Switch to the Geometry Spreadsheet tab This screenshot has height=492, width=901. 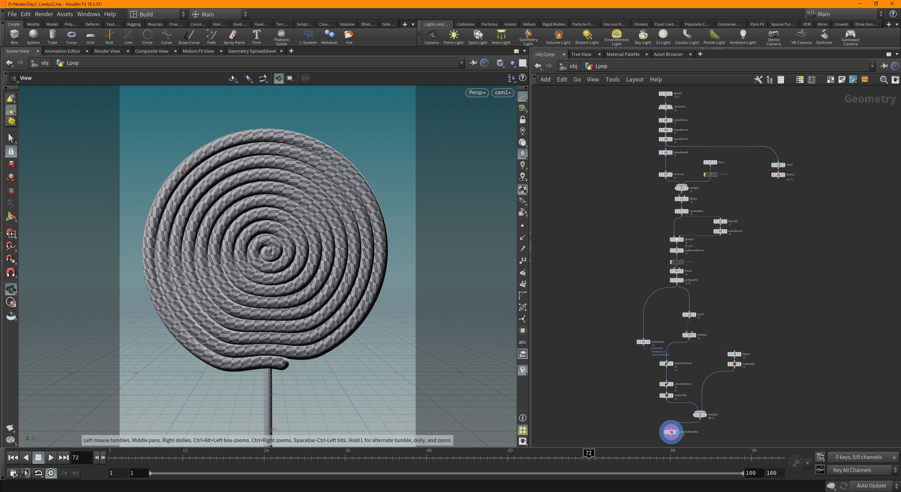coord(252,51)
